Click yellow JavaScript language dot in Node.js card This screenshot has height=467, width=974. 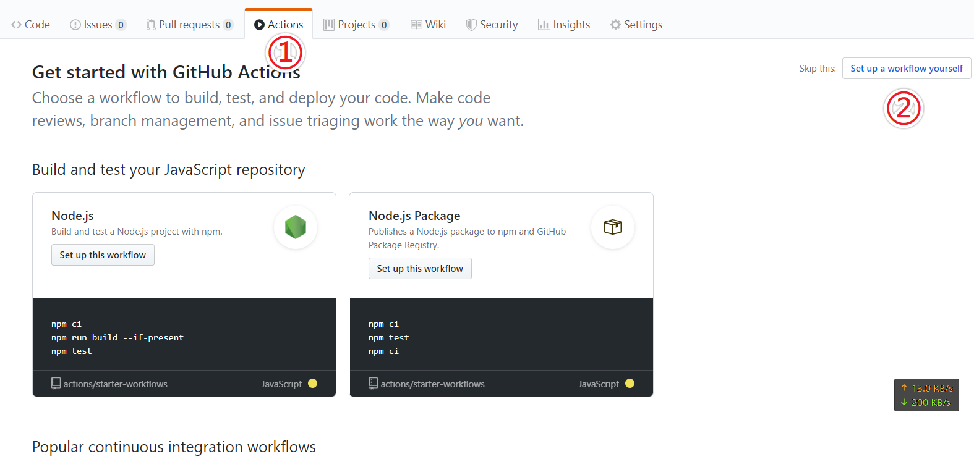[312, 384]
